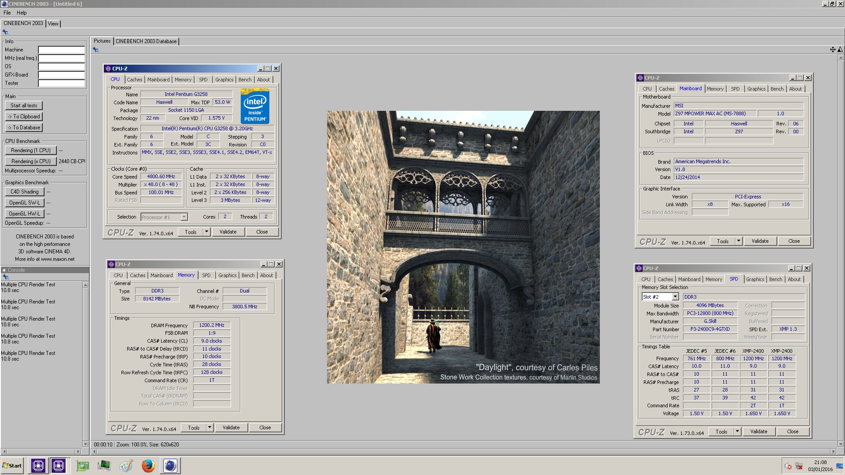
Task: Run OpenGL HW-L benchmark
Action: [25, 214]
